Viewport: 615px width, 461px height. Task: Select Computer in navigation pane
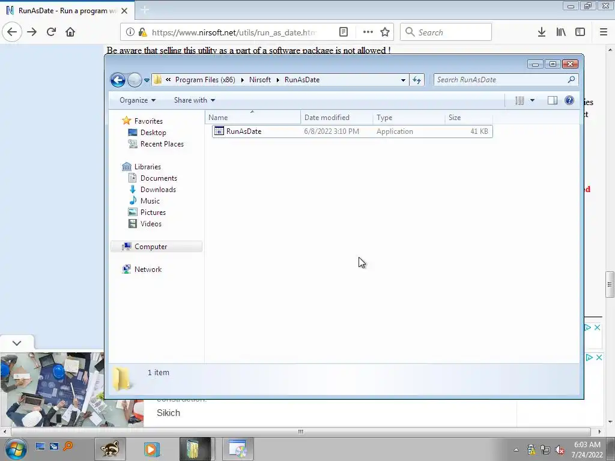(x=157, y=247)
